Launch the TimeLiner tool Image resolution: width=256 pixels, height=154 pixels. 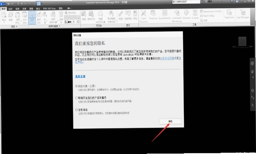pos(153,15)
